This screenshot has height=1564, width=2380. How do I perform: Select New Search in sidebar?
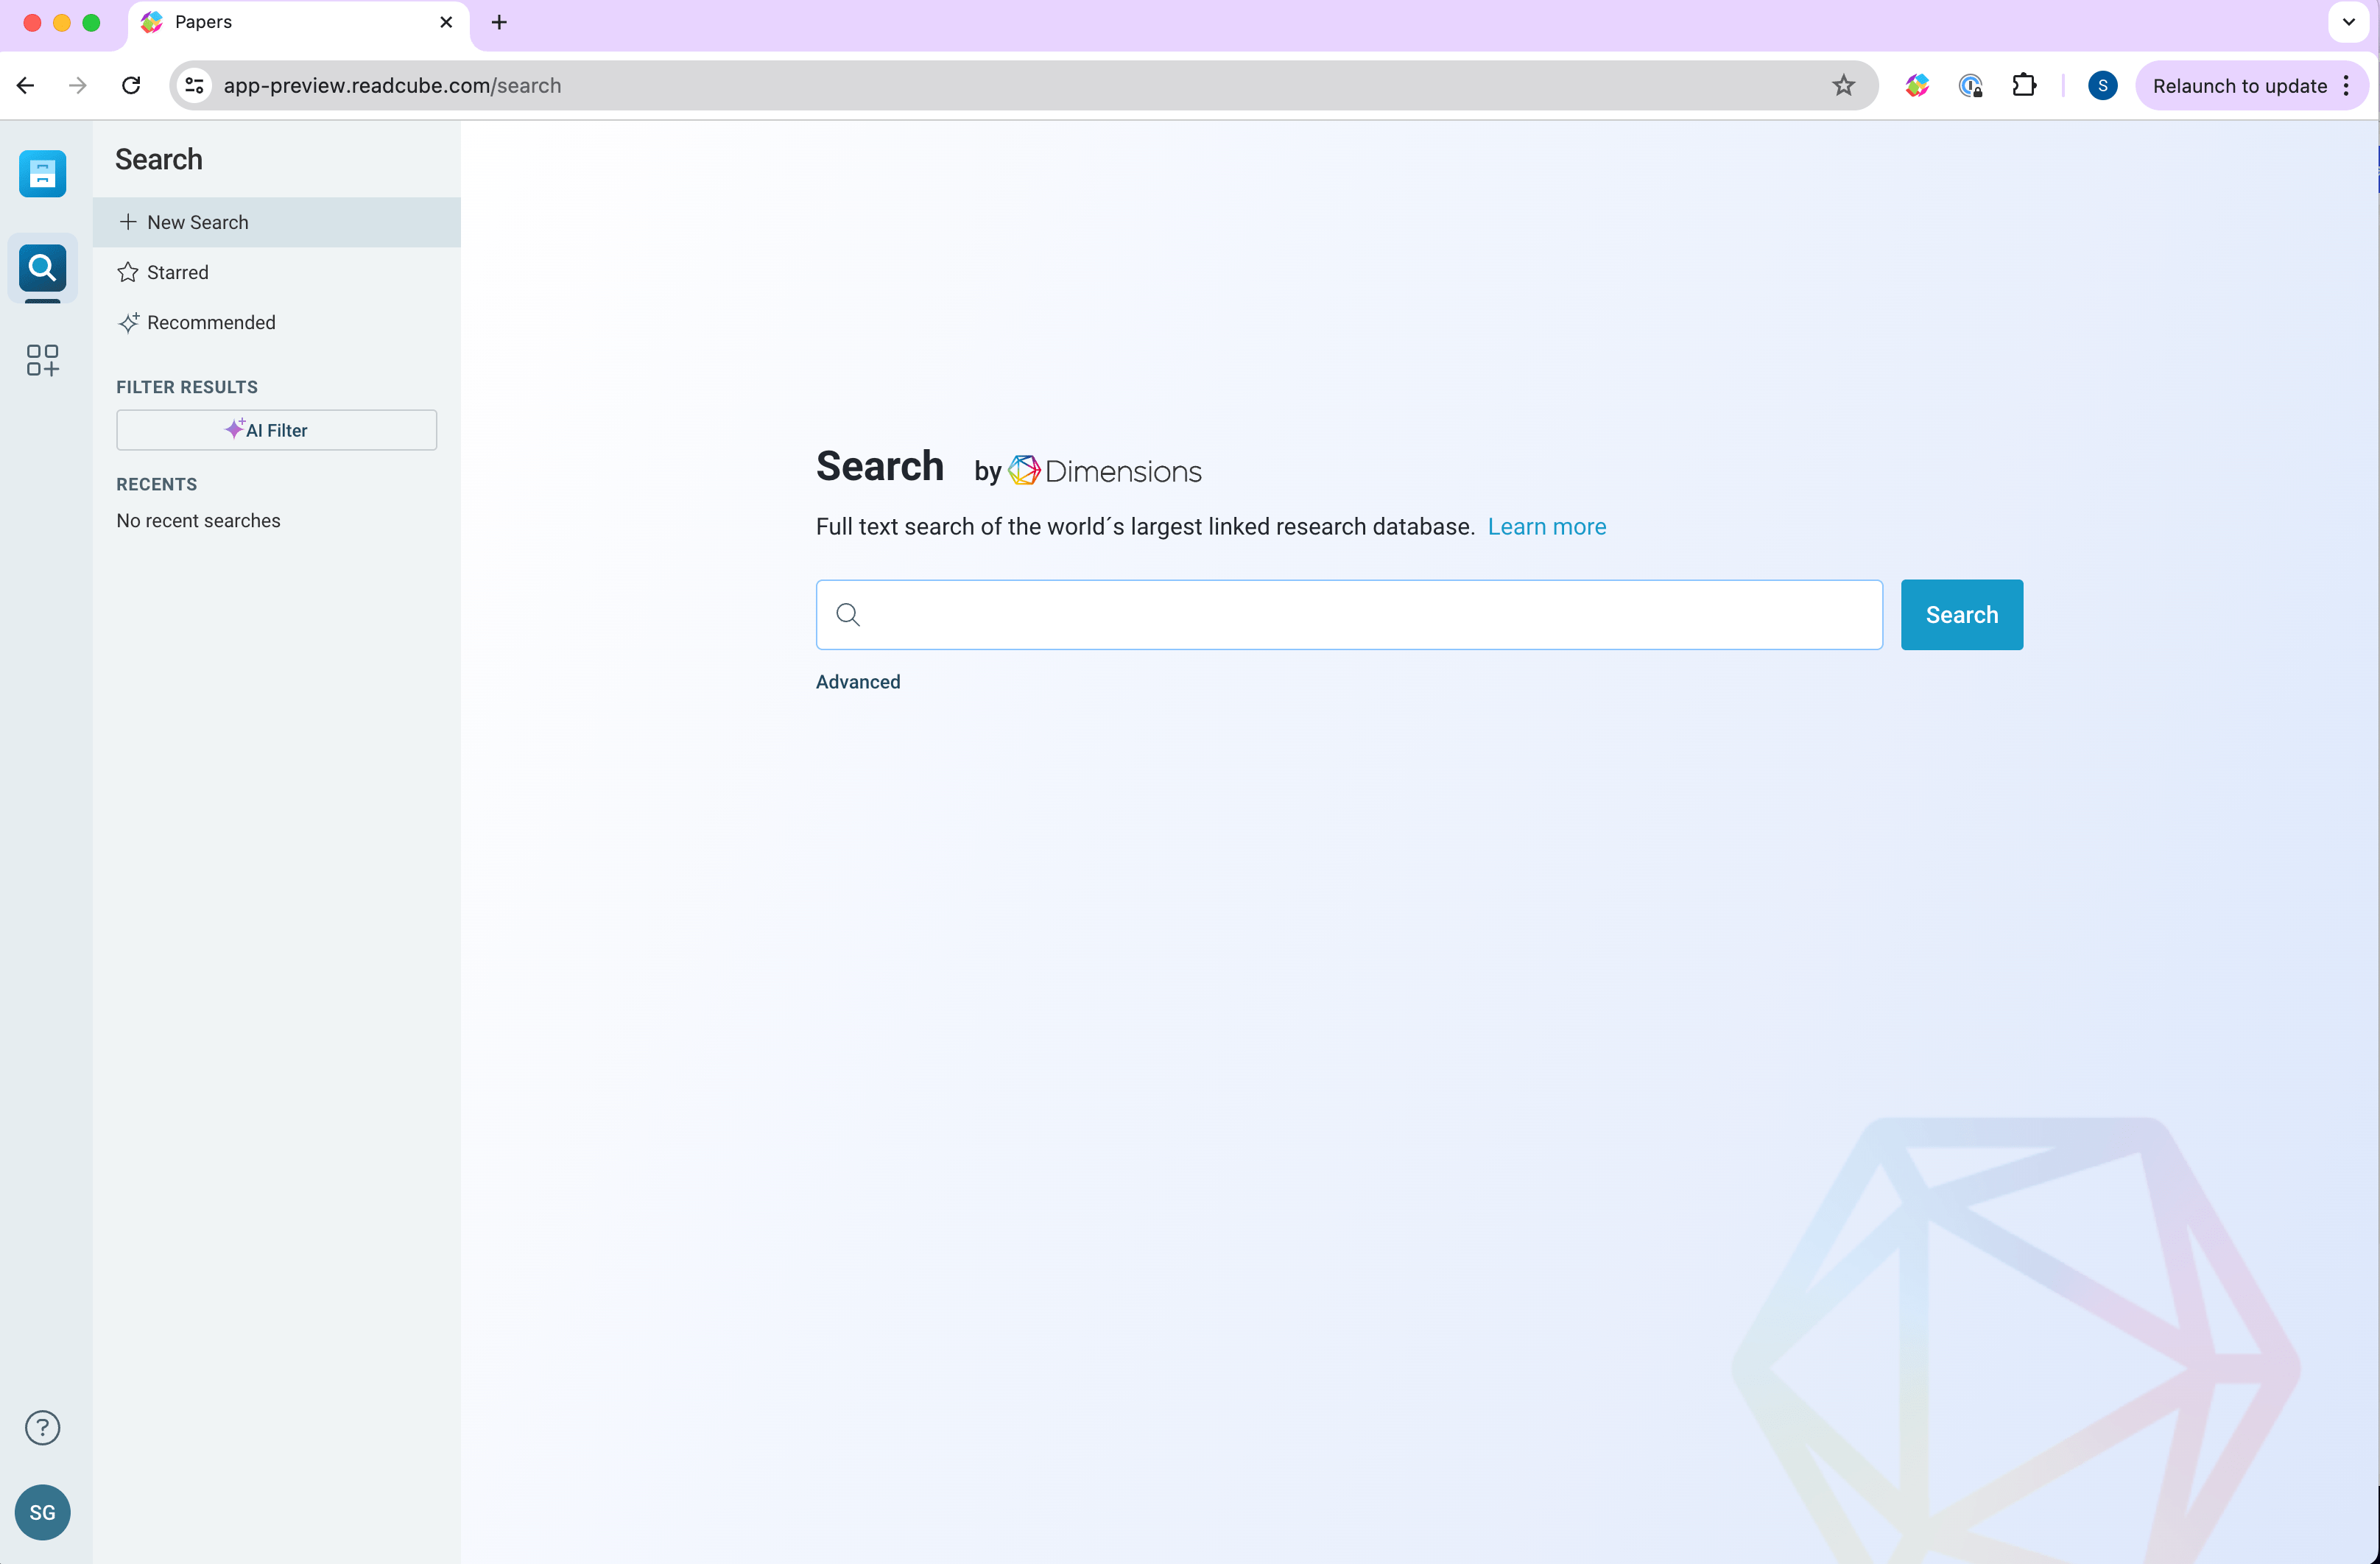click(x=197, y=222)
